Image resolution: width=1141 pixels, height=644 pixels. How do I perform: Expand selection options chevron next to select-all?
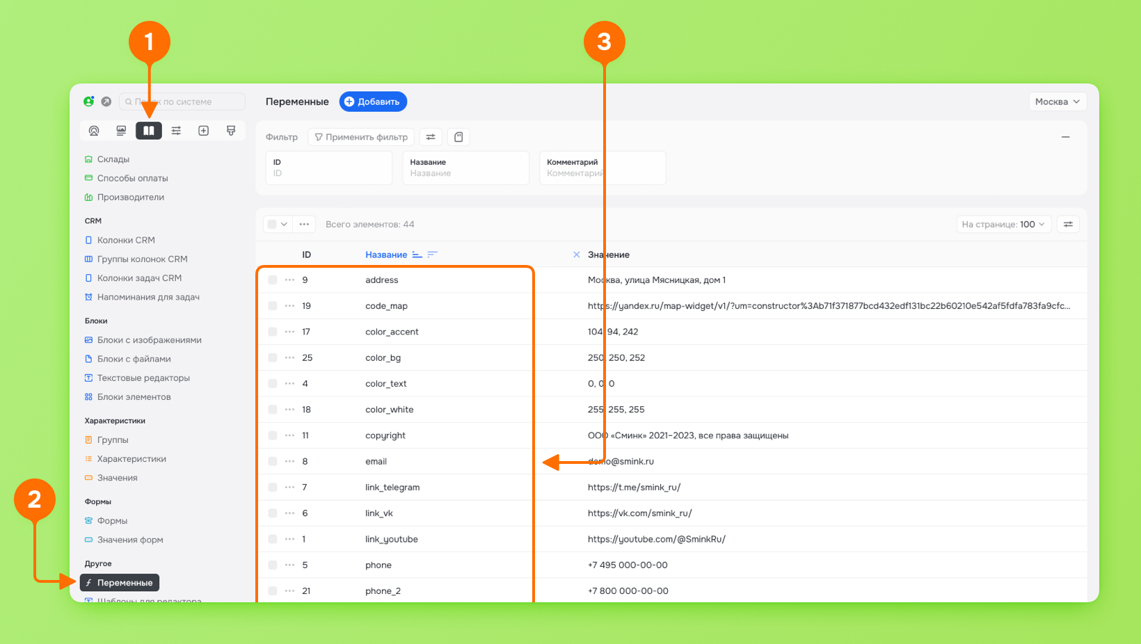(x=284, y=224)
